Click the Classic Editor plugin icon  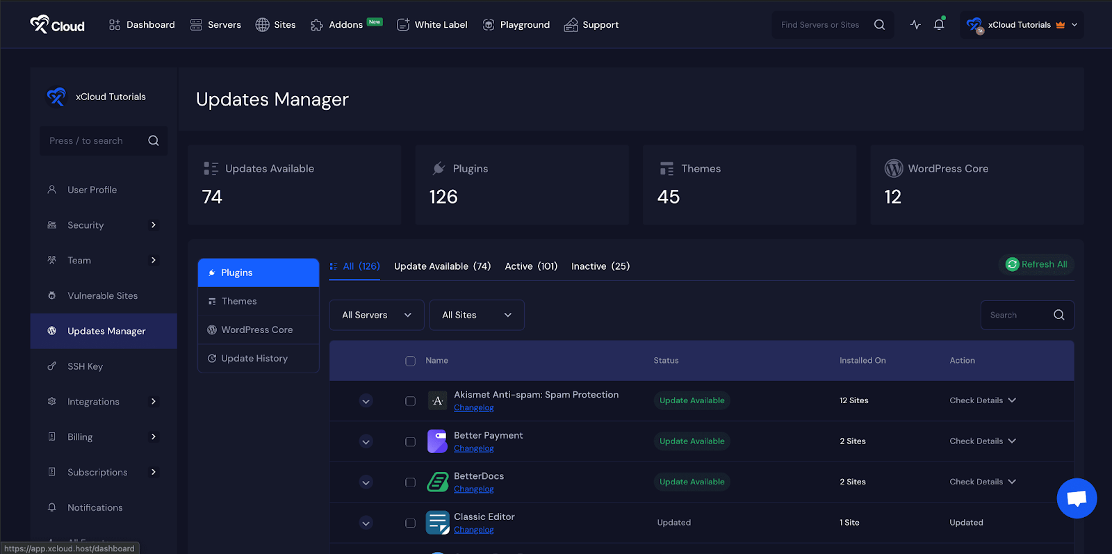[437, 523]
